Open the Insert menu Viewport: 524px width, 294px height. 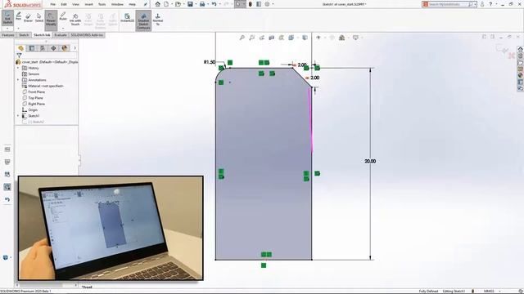coord(88,4)
